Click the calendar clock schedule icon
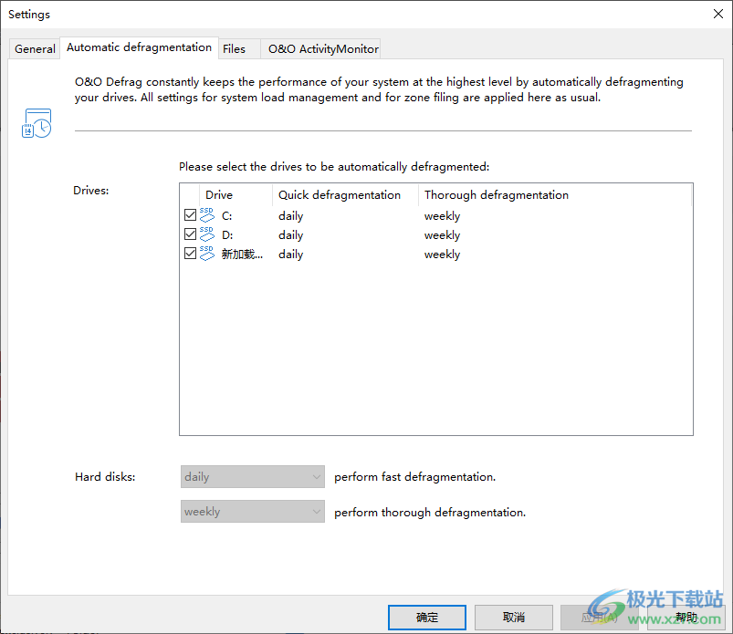733x634 pixels. (x=37, y=124)
